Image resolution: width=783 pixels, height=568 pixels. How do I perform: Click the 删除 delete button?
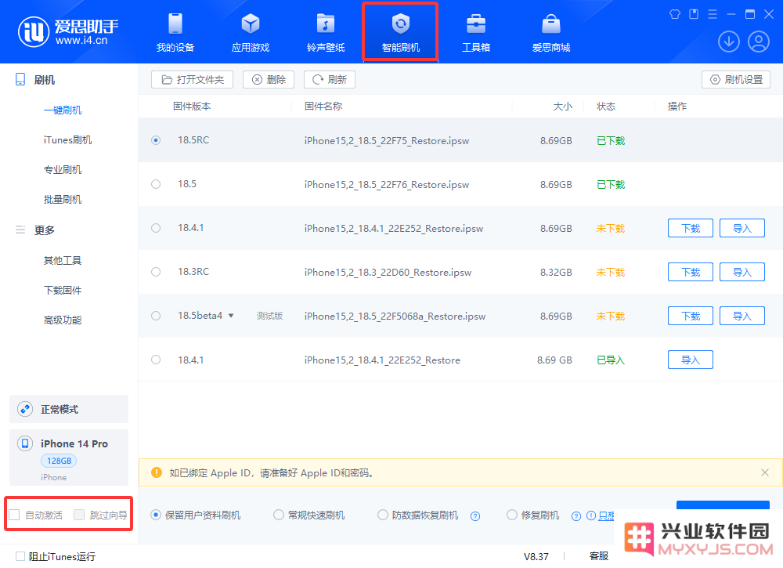click(x=269, y=79)
